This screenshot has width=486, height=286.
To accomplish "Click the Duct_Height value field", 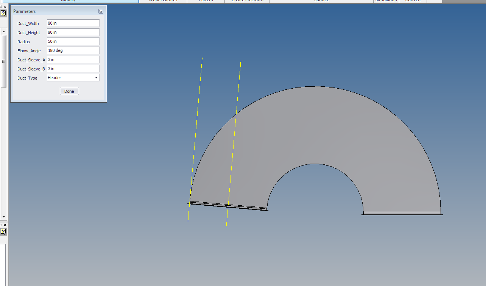I will coord(73,32).
